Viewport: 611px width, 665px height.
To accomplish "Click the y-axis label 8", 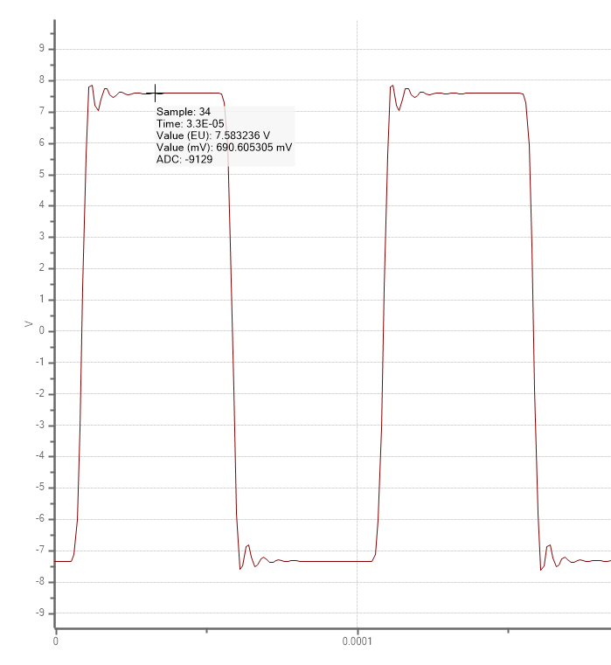I will [x=42, y=80].
